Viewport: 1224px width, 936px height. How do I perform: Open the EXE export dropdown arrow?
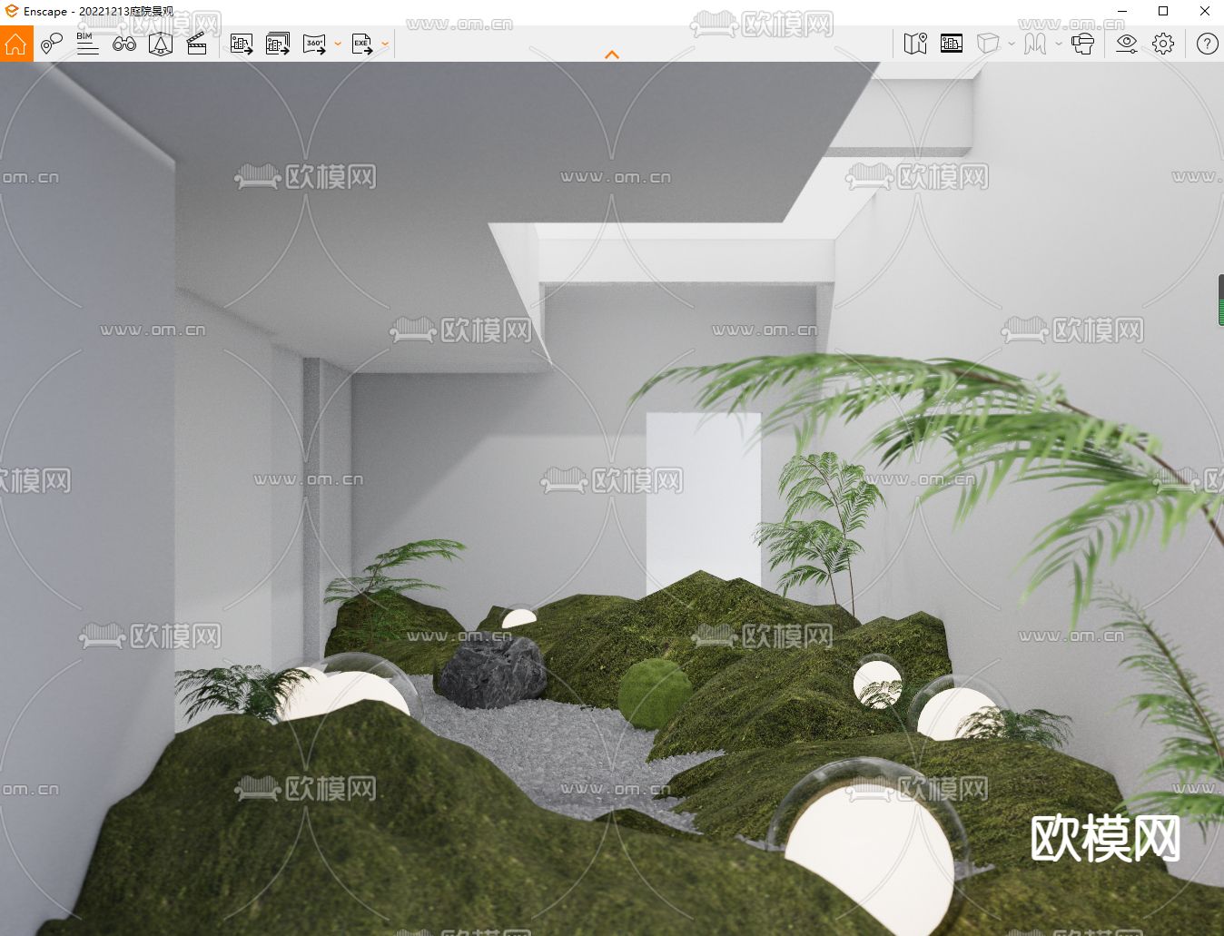(385, 43)
